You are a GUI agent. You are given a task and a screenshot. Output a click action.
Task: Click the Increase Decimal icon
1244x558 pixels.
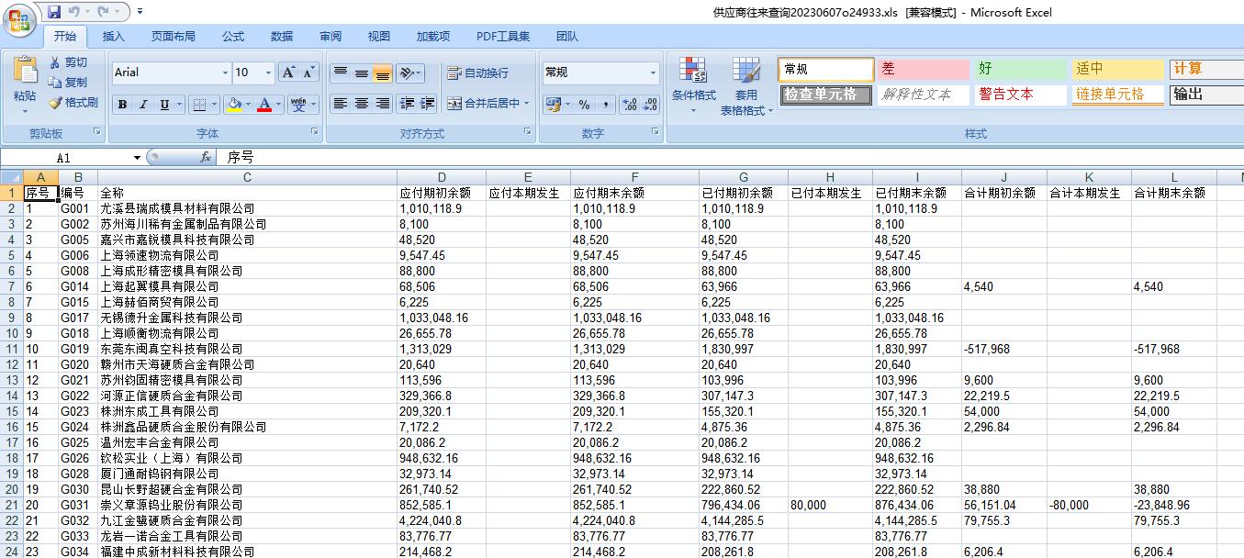629,105
